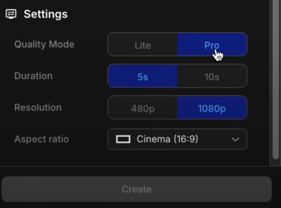Click the Settings panel icon

pos(11,14)
